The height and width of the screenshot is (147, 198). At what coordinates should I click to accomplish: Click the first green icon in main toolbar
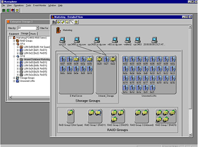(4, 10)
